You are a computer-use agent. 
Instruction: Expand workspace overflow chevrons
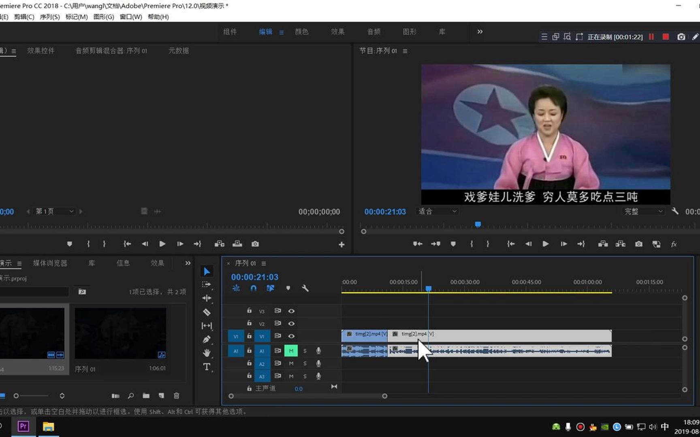coord(480,32)
